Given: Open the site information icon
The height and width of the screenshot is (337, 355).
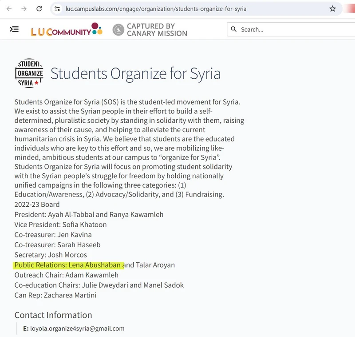Looking at the screenshot, I should tap(56, 9).
